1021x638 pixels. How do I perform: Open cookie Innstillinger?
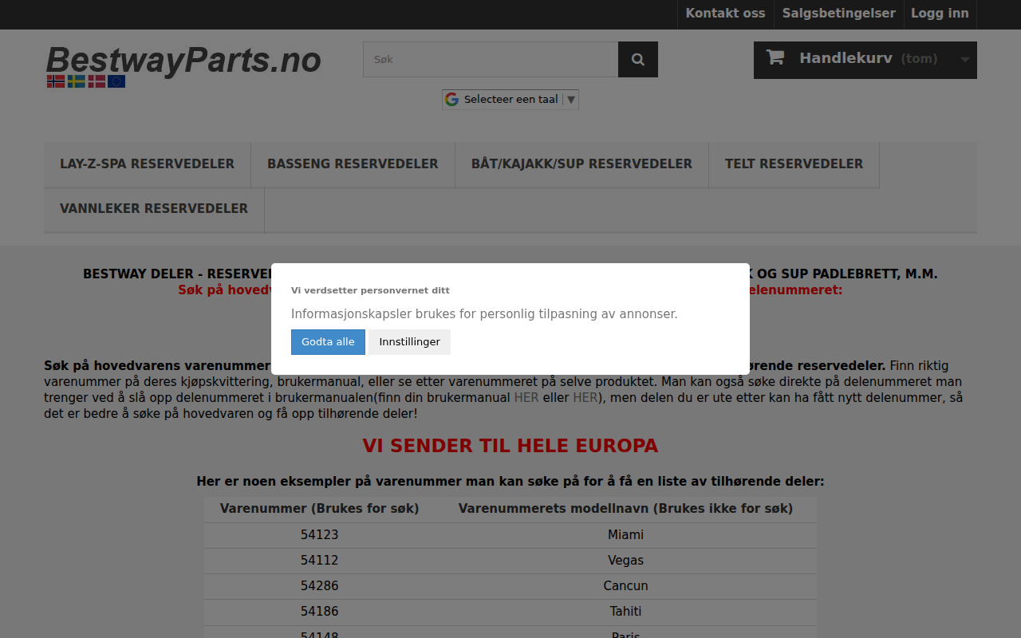tap(409, 342)
